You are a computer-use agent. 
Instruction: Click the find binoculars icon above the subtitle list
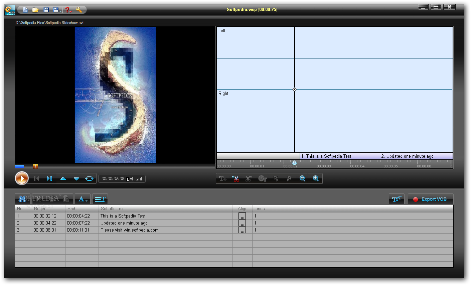tap(23, 199)
